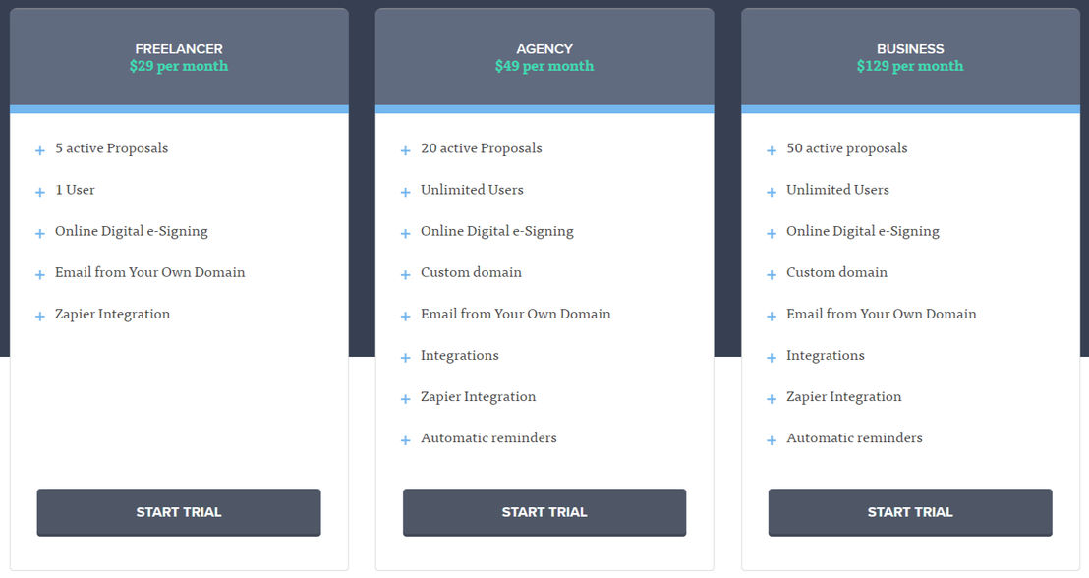The width and height of the screenshot is (1089, 578).
Task: Click plus icon beside Business 'Online Digital e-Signing'
Action: (x=772, y=233)
